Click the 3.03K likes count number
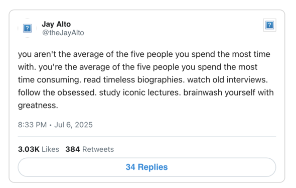Viewport: 296px width, 188px height. pyautogui.click(x=29, y=149)
